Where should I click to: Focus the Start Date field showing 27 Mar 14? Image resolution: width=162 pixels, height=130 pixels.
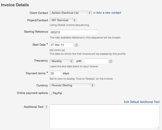(62, 45)
